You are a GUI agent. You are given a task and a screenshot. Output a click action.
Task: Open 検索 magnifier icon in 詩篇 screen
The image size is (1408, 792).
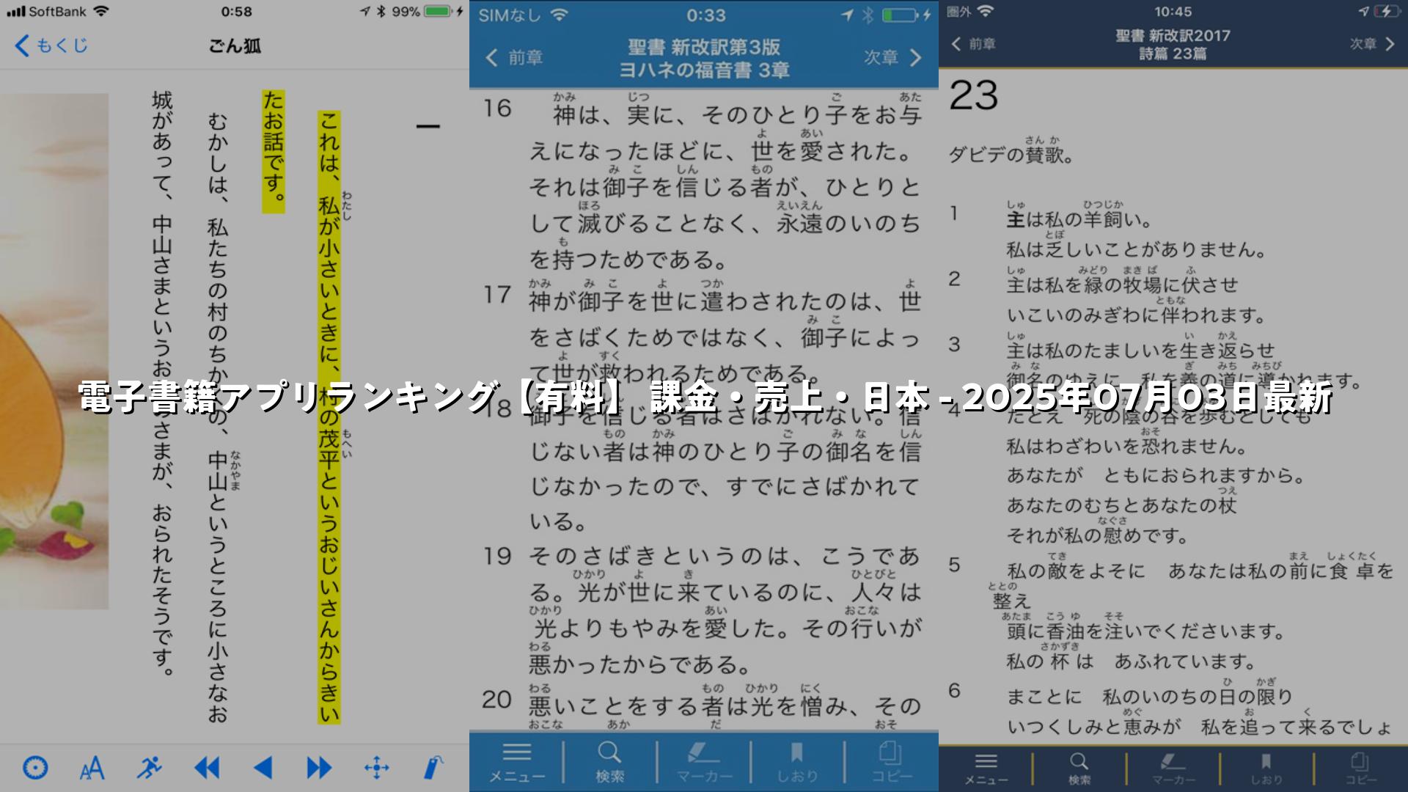pyautogui.click(x=1079, y=769)
